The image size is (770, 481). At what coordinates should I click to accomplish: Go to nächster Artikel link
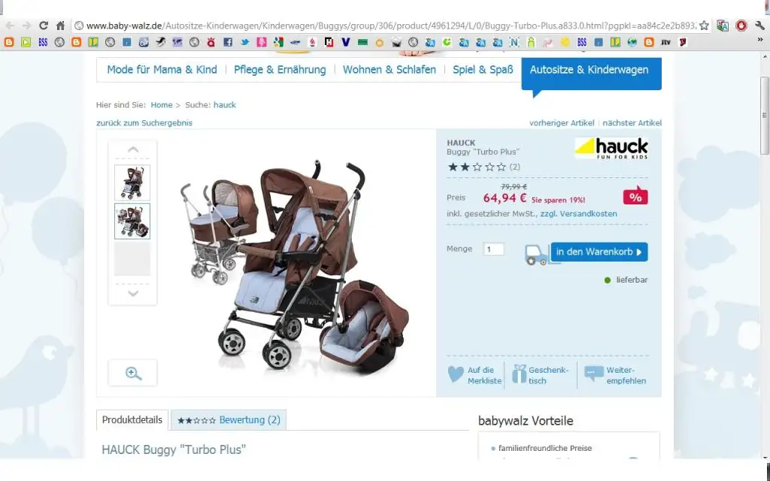[x=632, y=123]
